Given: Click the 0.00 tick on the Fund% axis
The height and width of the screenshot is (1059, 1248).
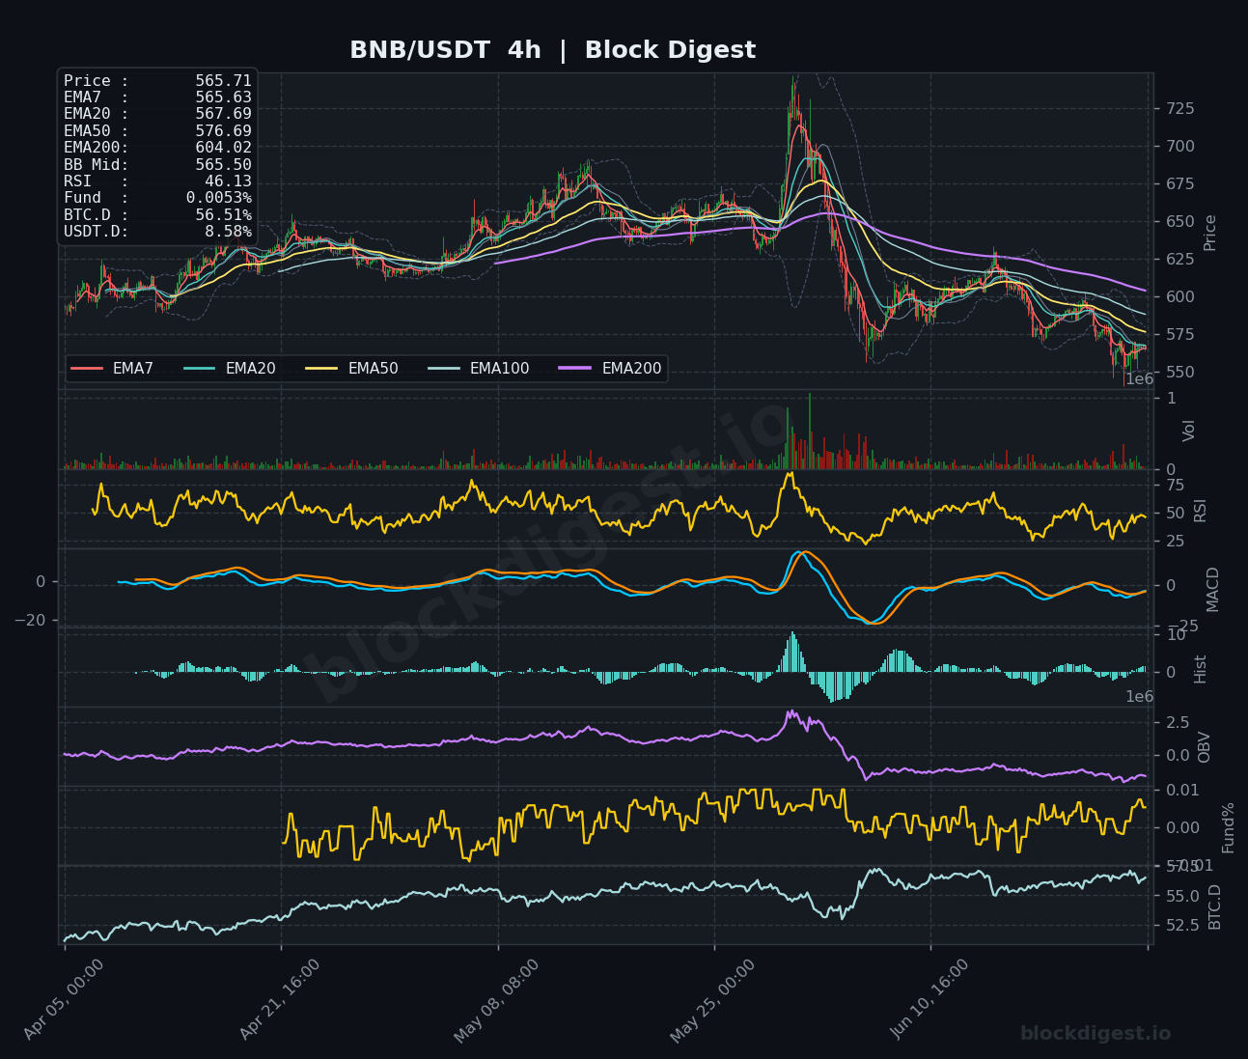Looking at the screenshot, I should 1182,828.
